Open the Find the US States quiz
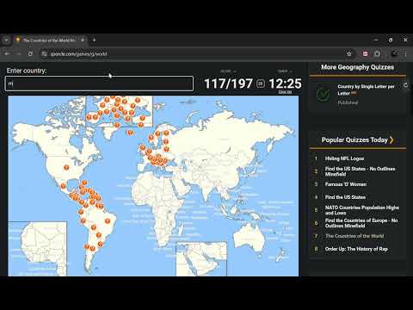Viewport: 413px width, 310px height. pos(345,197)
